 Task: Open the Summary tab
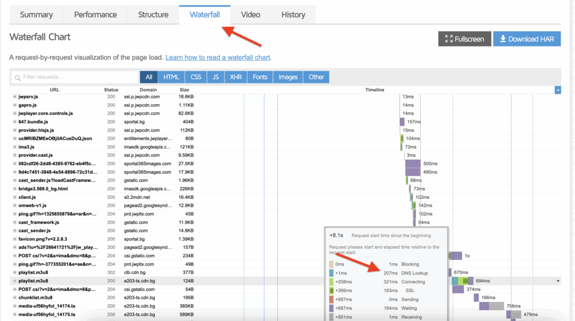(36, 15)
